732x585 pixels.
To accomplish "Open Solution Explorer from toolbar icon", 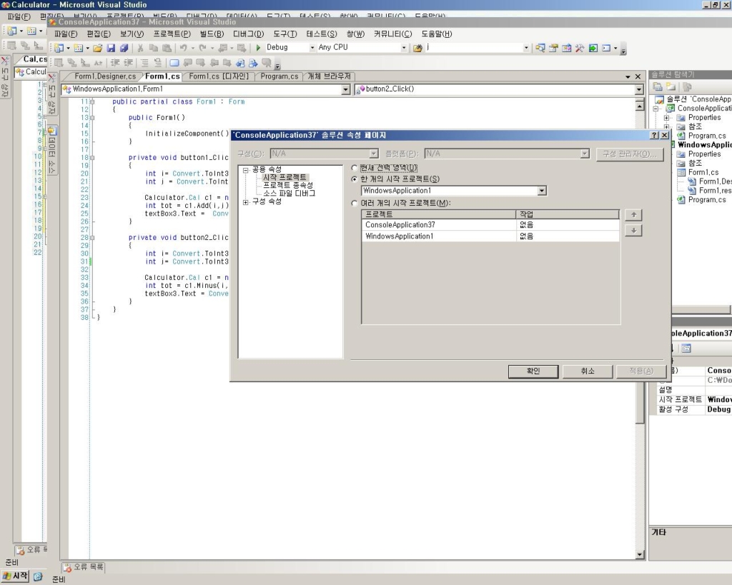I will coord(540,48).
